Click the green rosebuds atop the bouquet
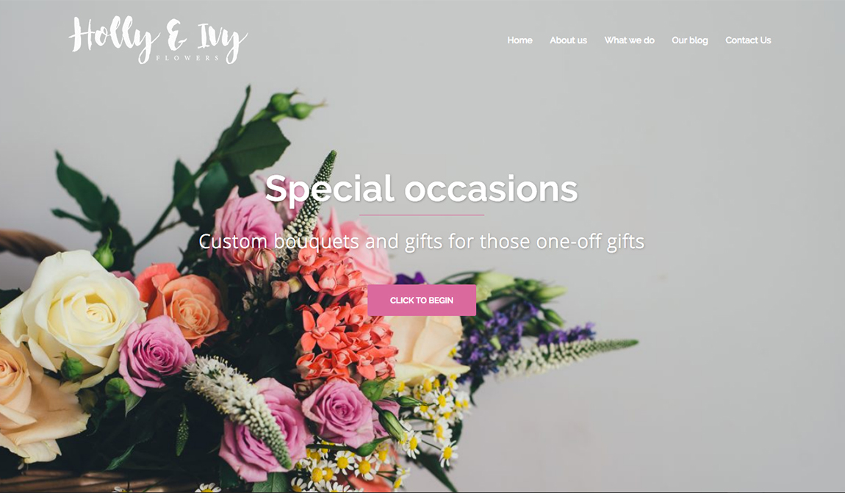Image resolution: width=845 pixels, height=493 pixels. 294,104
